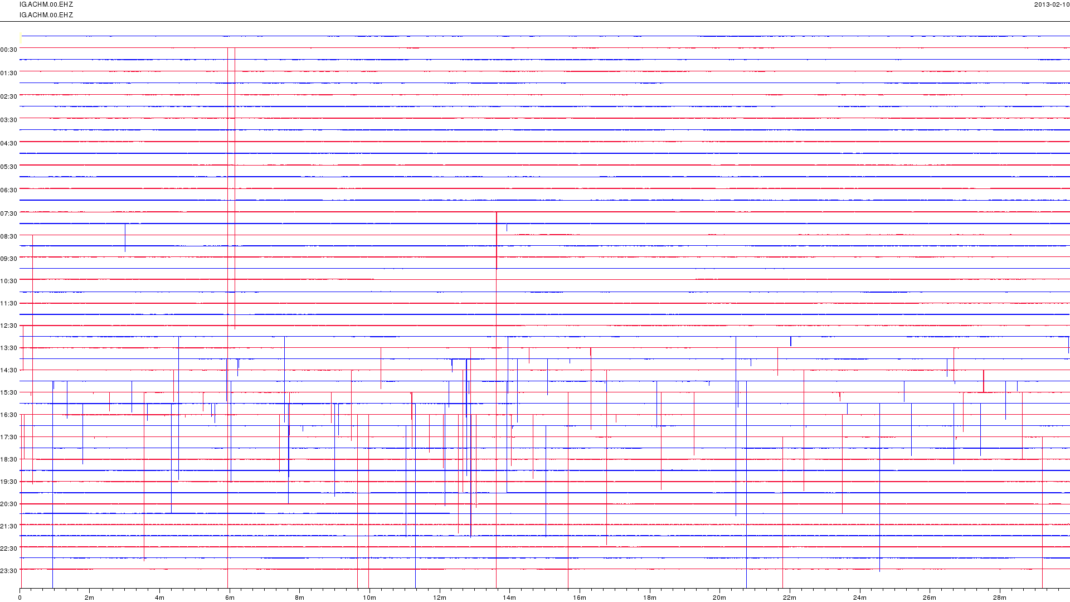
Task: Click the 4m axis tick label
Action: (x=160, y=598)
